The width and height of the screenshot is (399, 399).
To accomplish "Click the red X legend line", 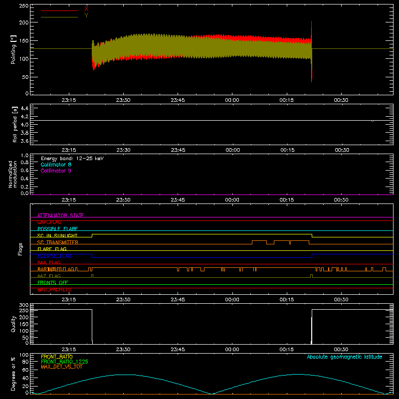I will point(59,10).
